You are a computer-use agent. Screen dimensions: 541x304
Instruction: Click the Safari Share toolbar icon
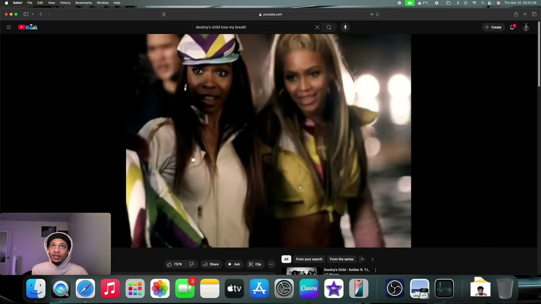pyautogui.click(x=516, y=14)
